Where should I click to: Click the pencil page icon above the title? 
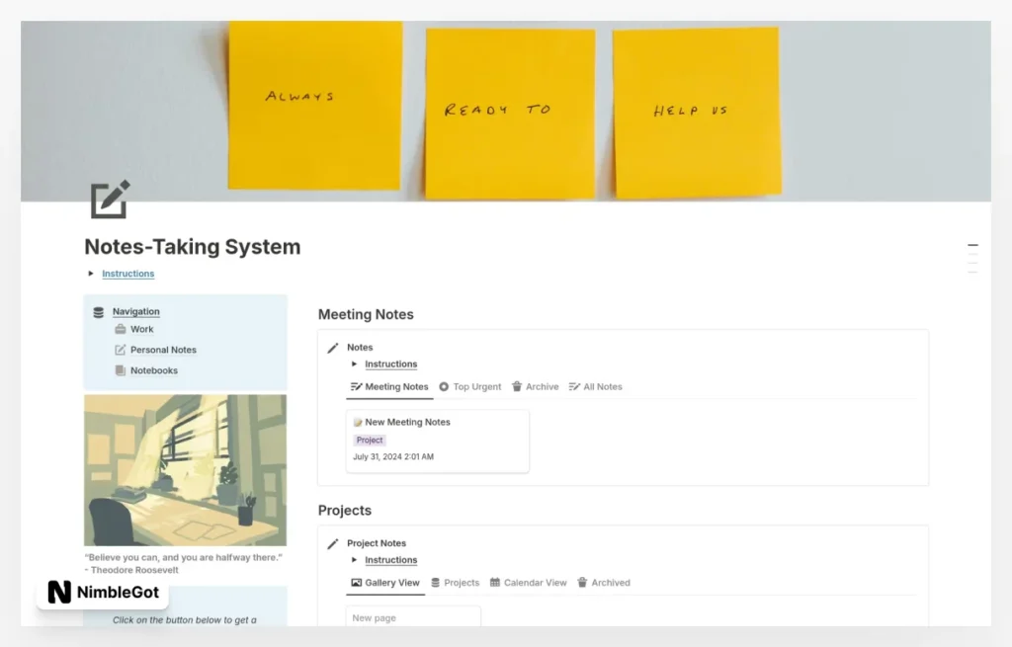(109, 200)
